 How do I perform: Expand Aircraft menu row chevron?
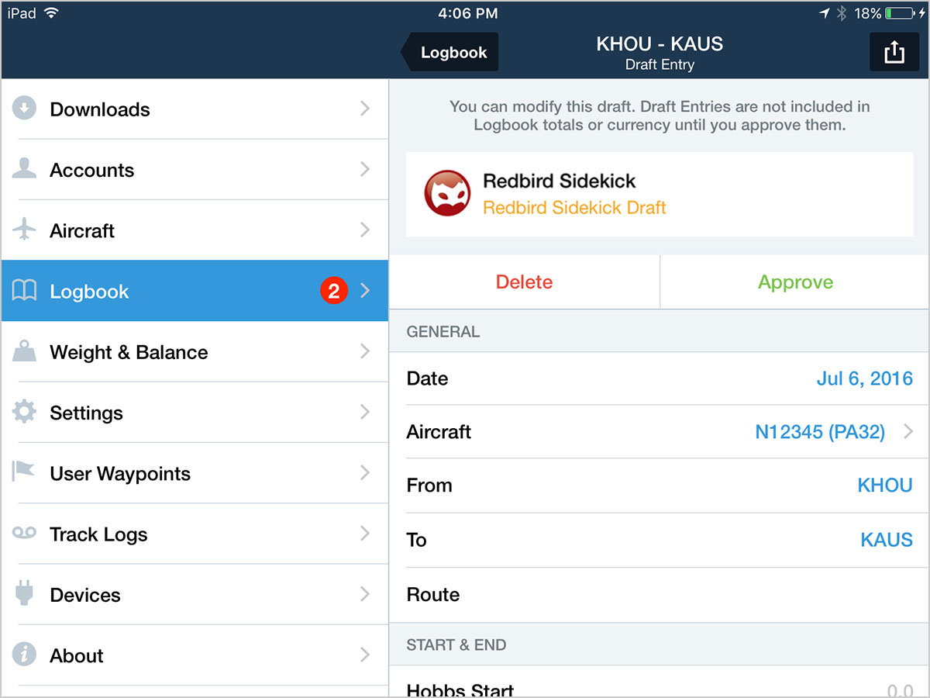point(365,230)
